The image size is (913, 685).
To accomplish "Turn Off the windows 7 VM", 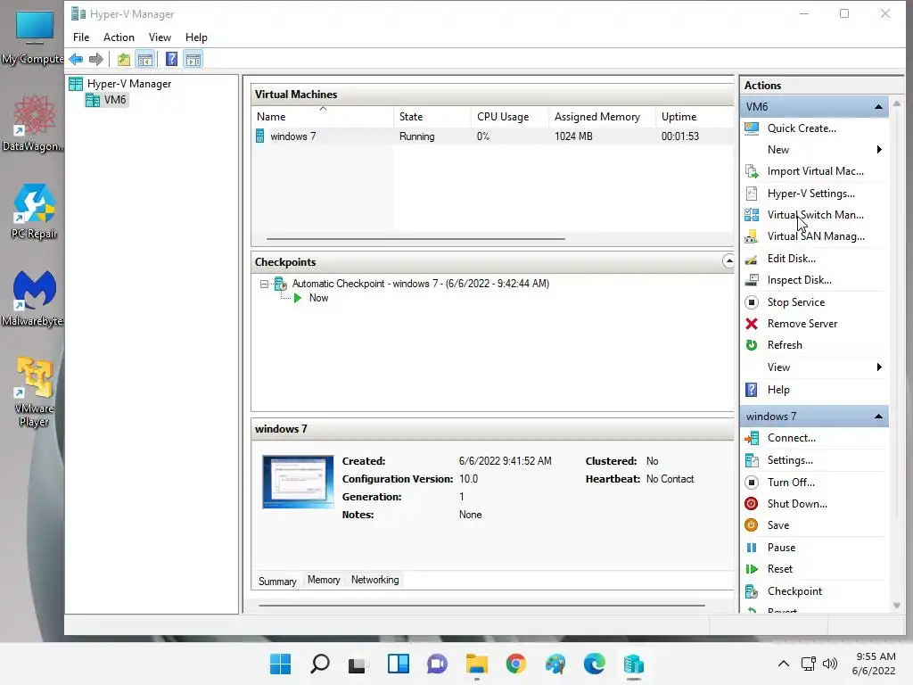I will coord(791,483).
